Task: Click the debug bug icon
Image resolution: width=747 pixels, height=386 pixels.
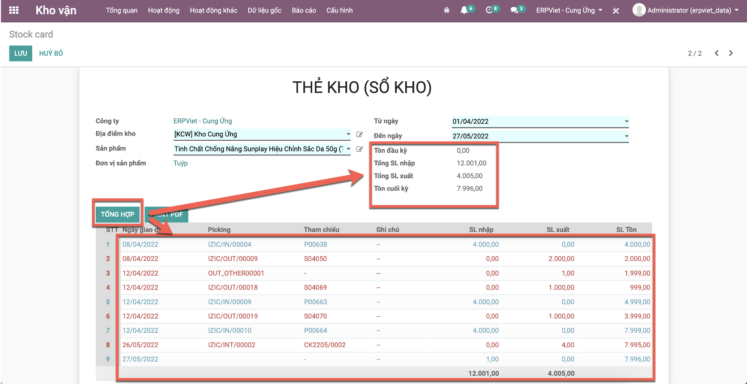Action: 446,10
